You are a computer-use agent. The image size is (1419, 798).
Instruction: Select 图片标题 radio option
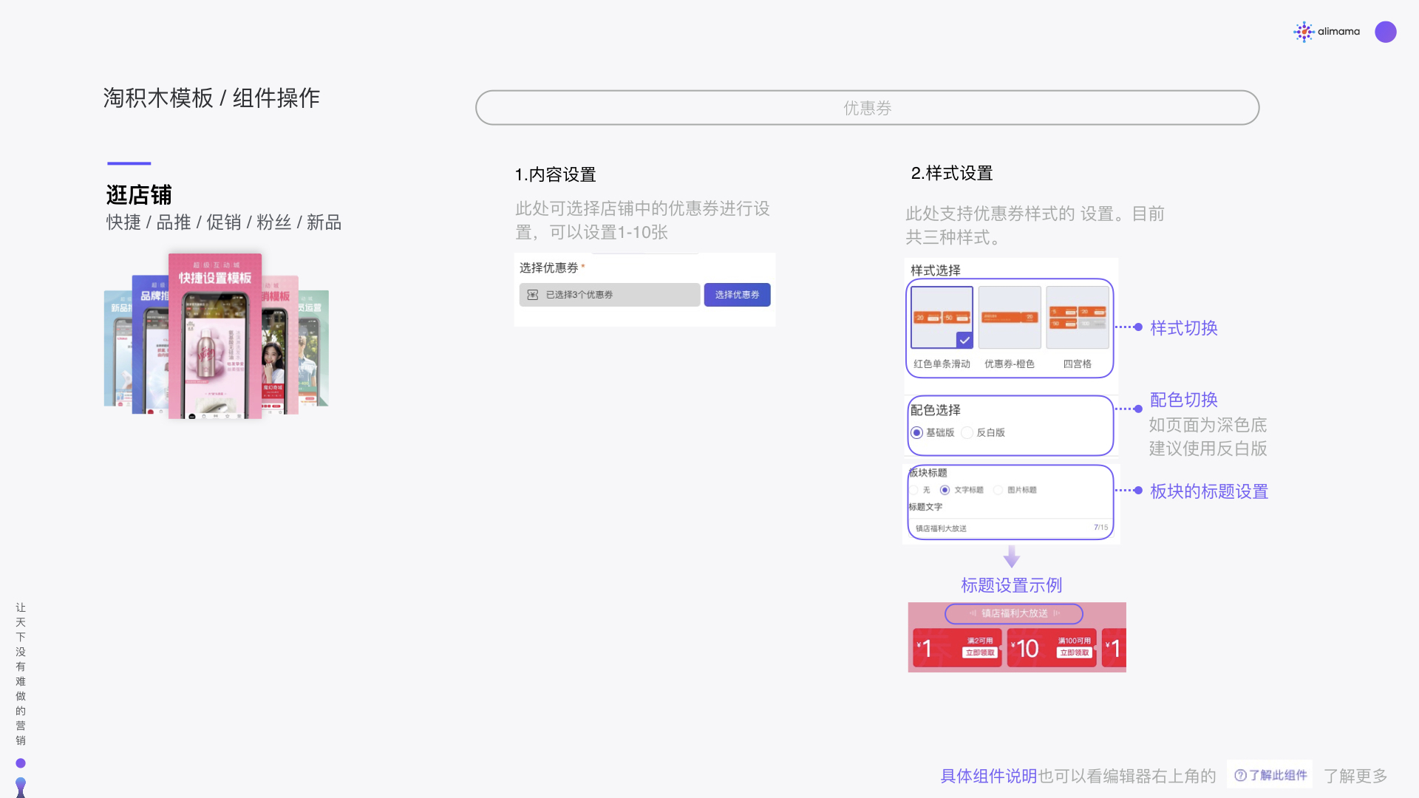998,490
